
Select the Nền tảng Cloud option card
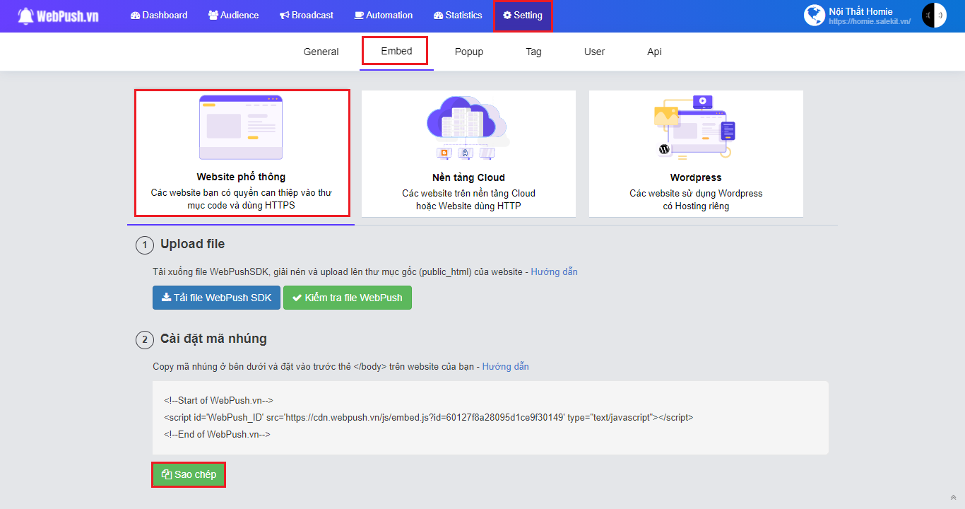468,153
